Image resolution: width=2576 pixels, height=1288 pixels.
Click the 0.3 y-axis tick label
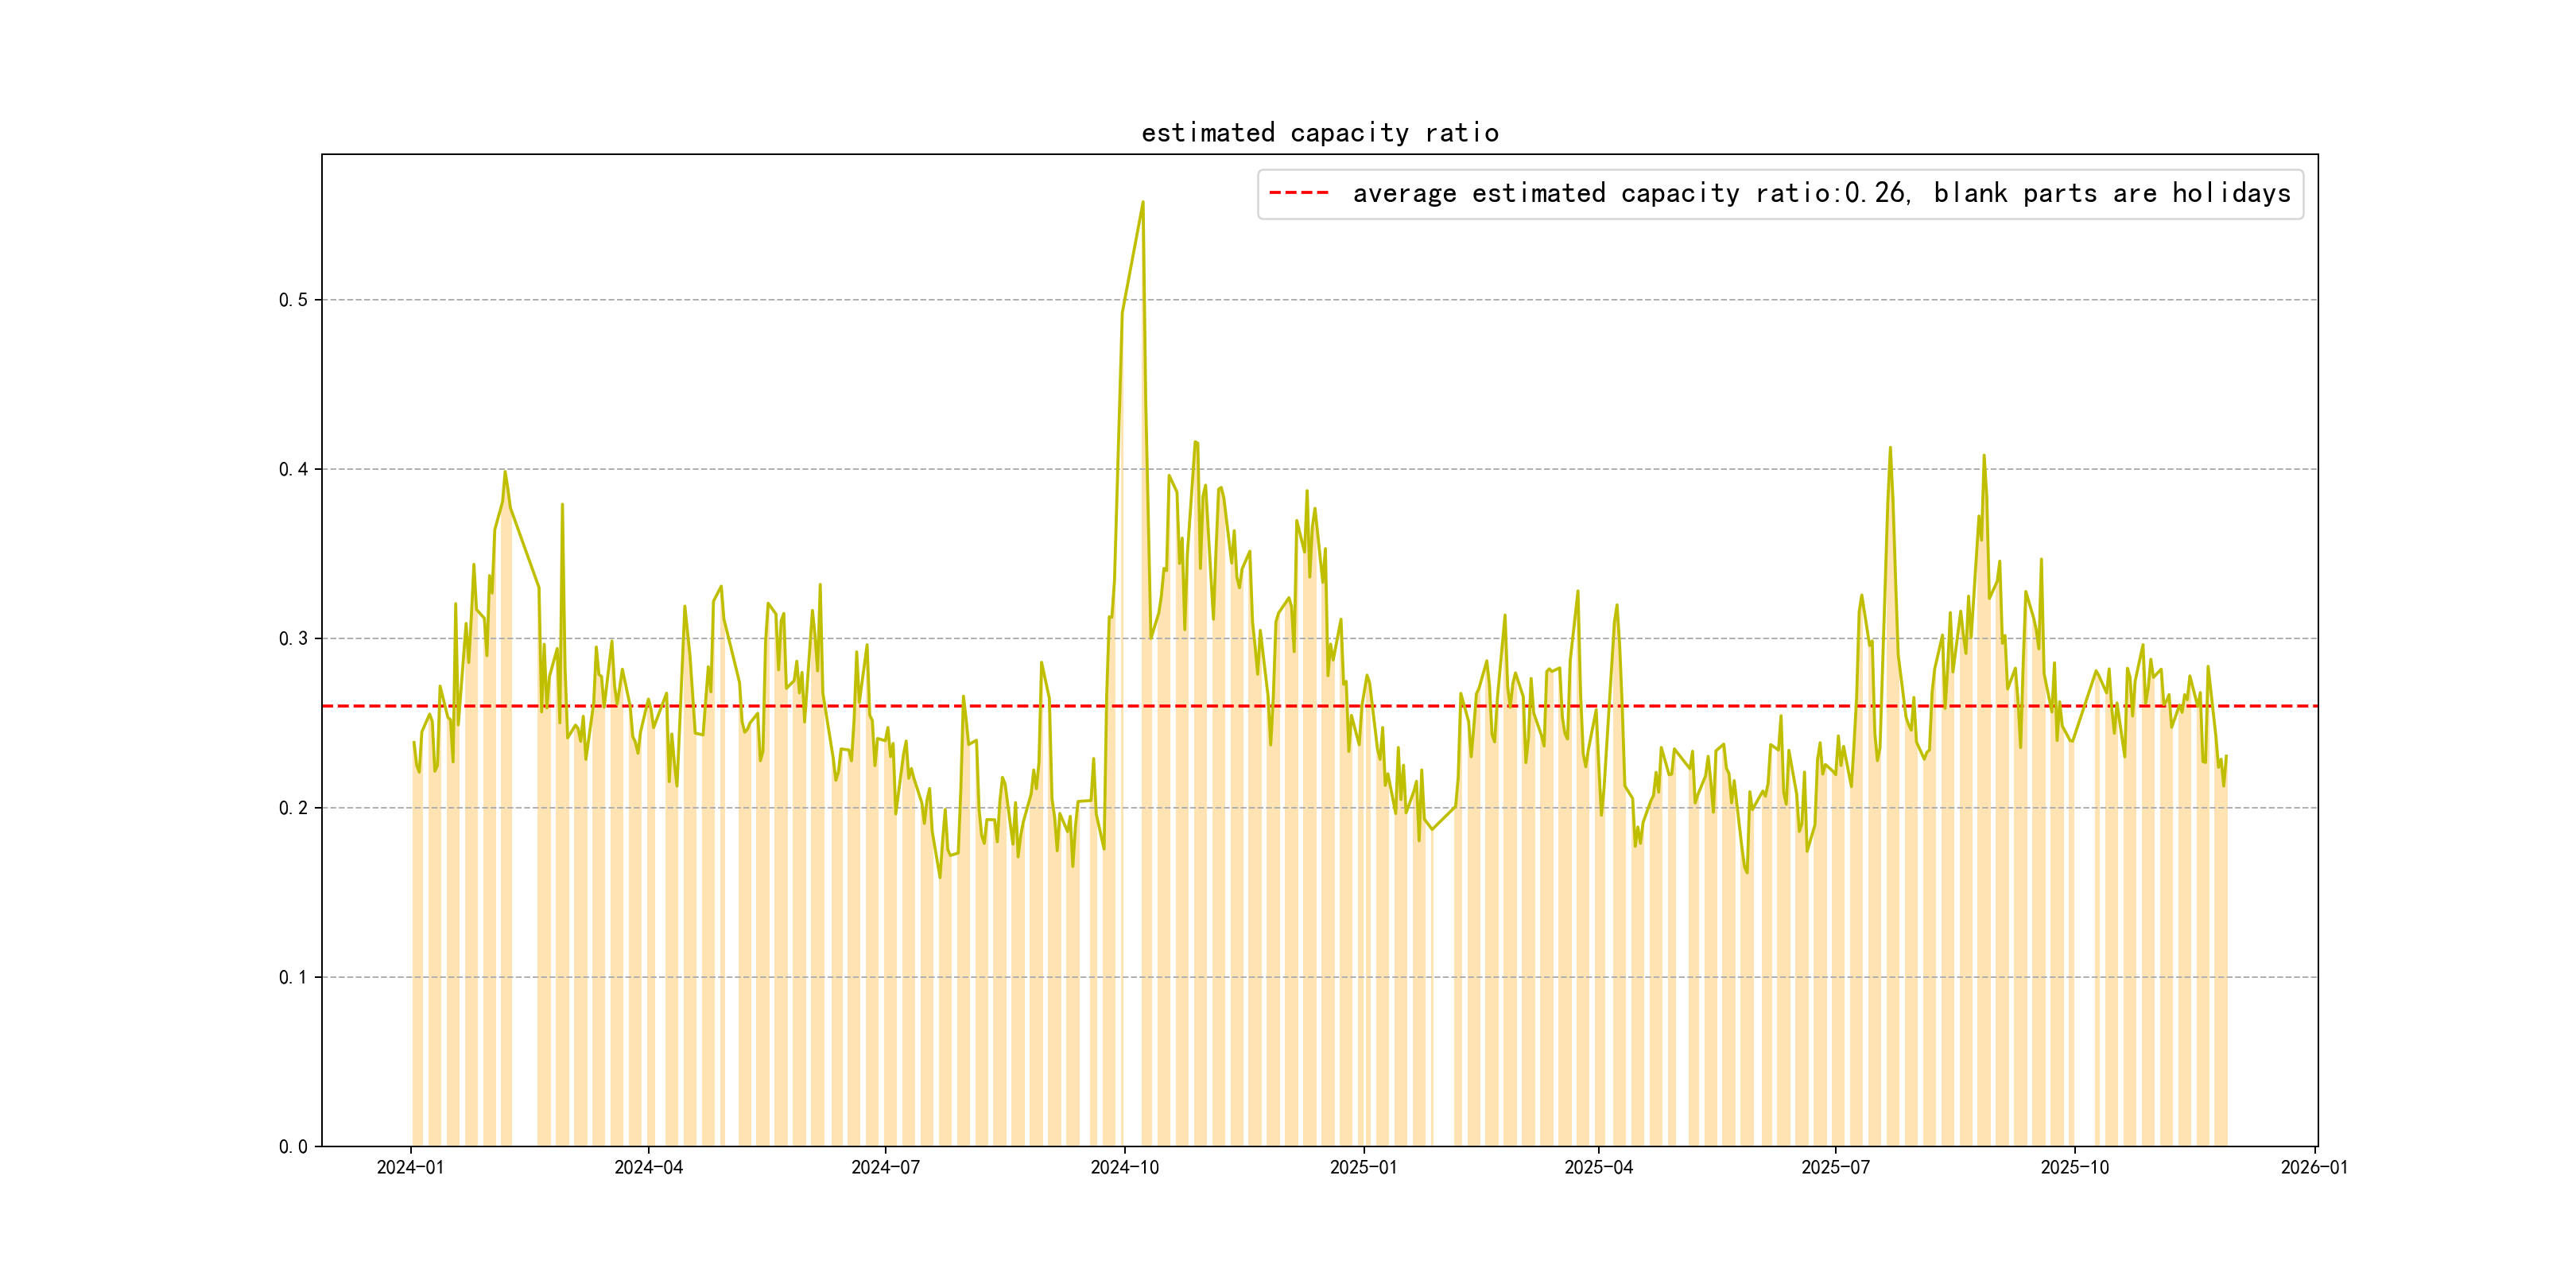tap(293, 639)
